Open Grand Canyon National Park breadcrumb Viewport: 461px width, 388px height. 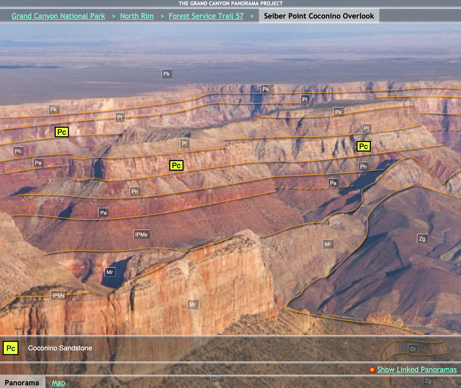click(x=58, y=16)
